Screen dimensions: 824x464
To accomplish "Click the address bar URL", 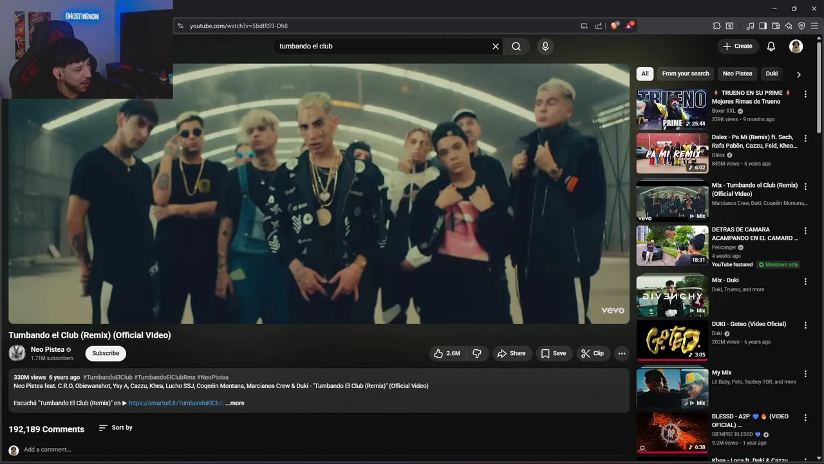I will (x=239, y=26).
